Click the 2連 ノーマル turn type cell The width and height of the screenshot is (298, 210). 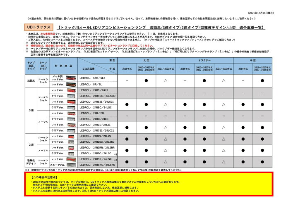click(43, 151)
